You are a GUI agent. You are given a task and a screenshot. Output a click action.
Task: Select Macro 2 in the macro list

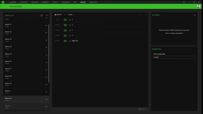[26, 92]
